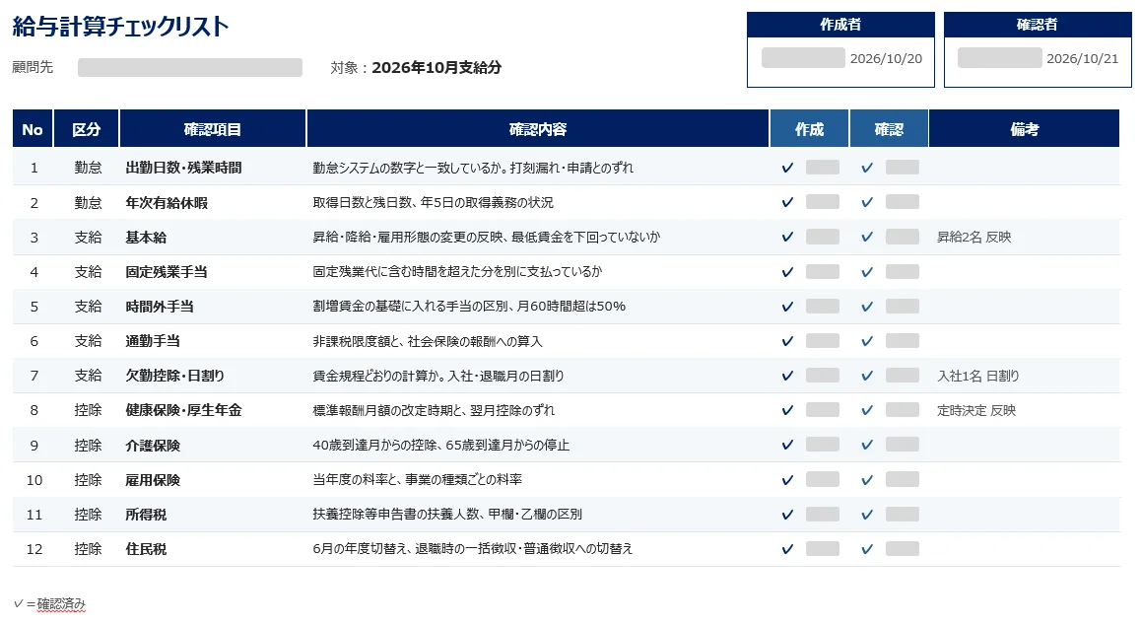Viewport: 1141px width, 625px height.
Task: Click the cell 健康保険・厚生年金
Action: 184,410
